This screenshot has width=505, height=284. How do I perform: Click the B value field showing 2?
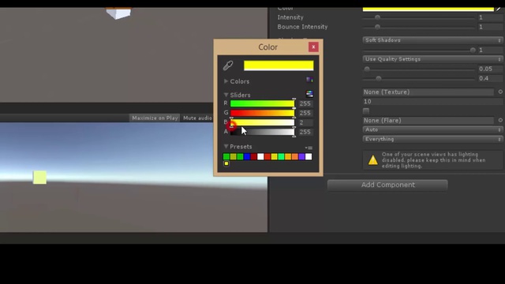pyautogui.click(x=305, y=122)
